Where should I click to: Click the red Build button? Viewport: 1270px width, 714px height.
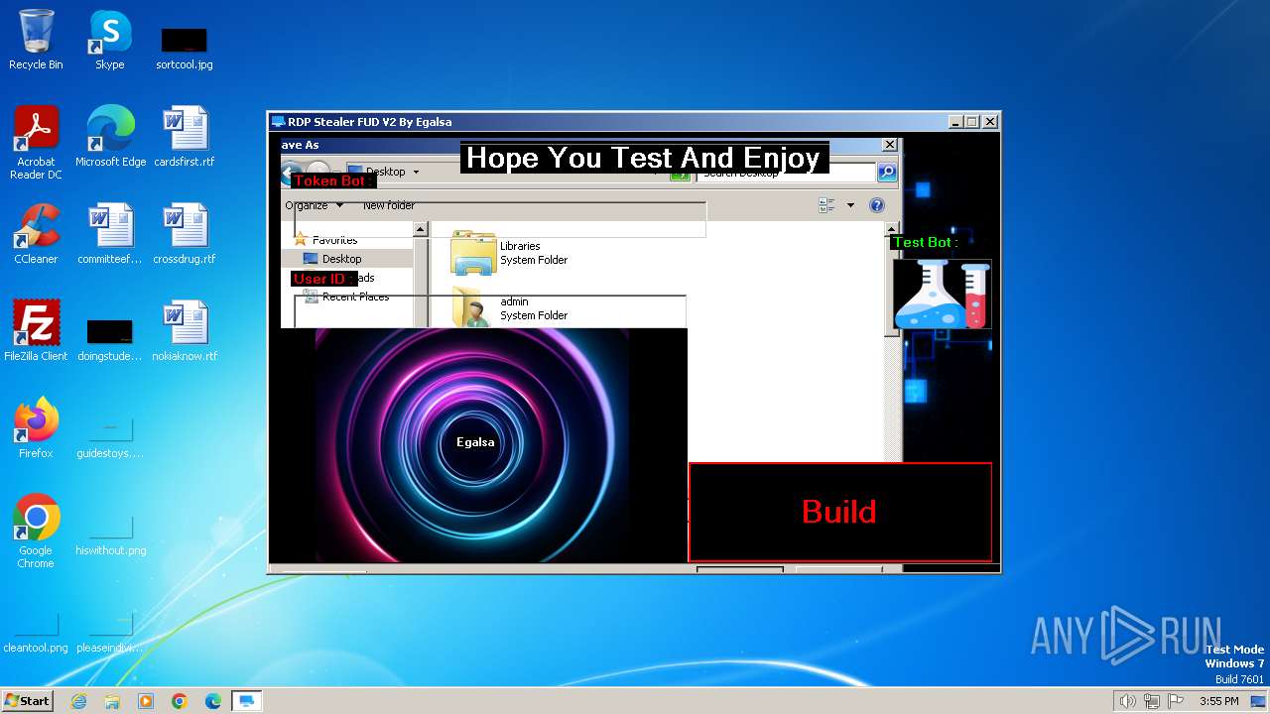pyautogui.click(x=839, y=512)
